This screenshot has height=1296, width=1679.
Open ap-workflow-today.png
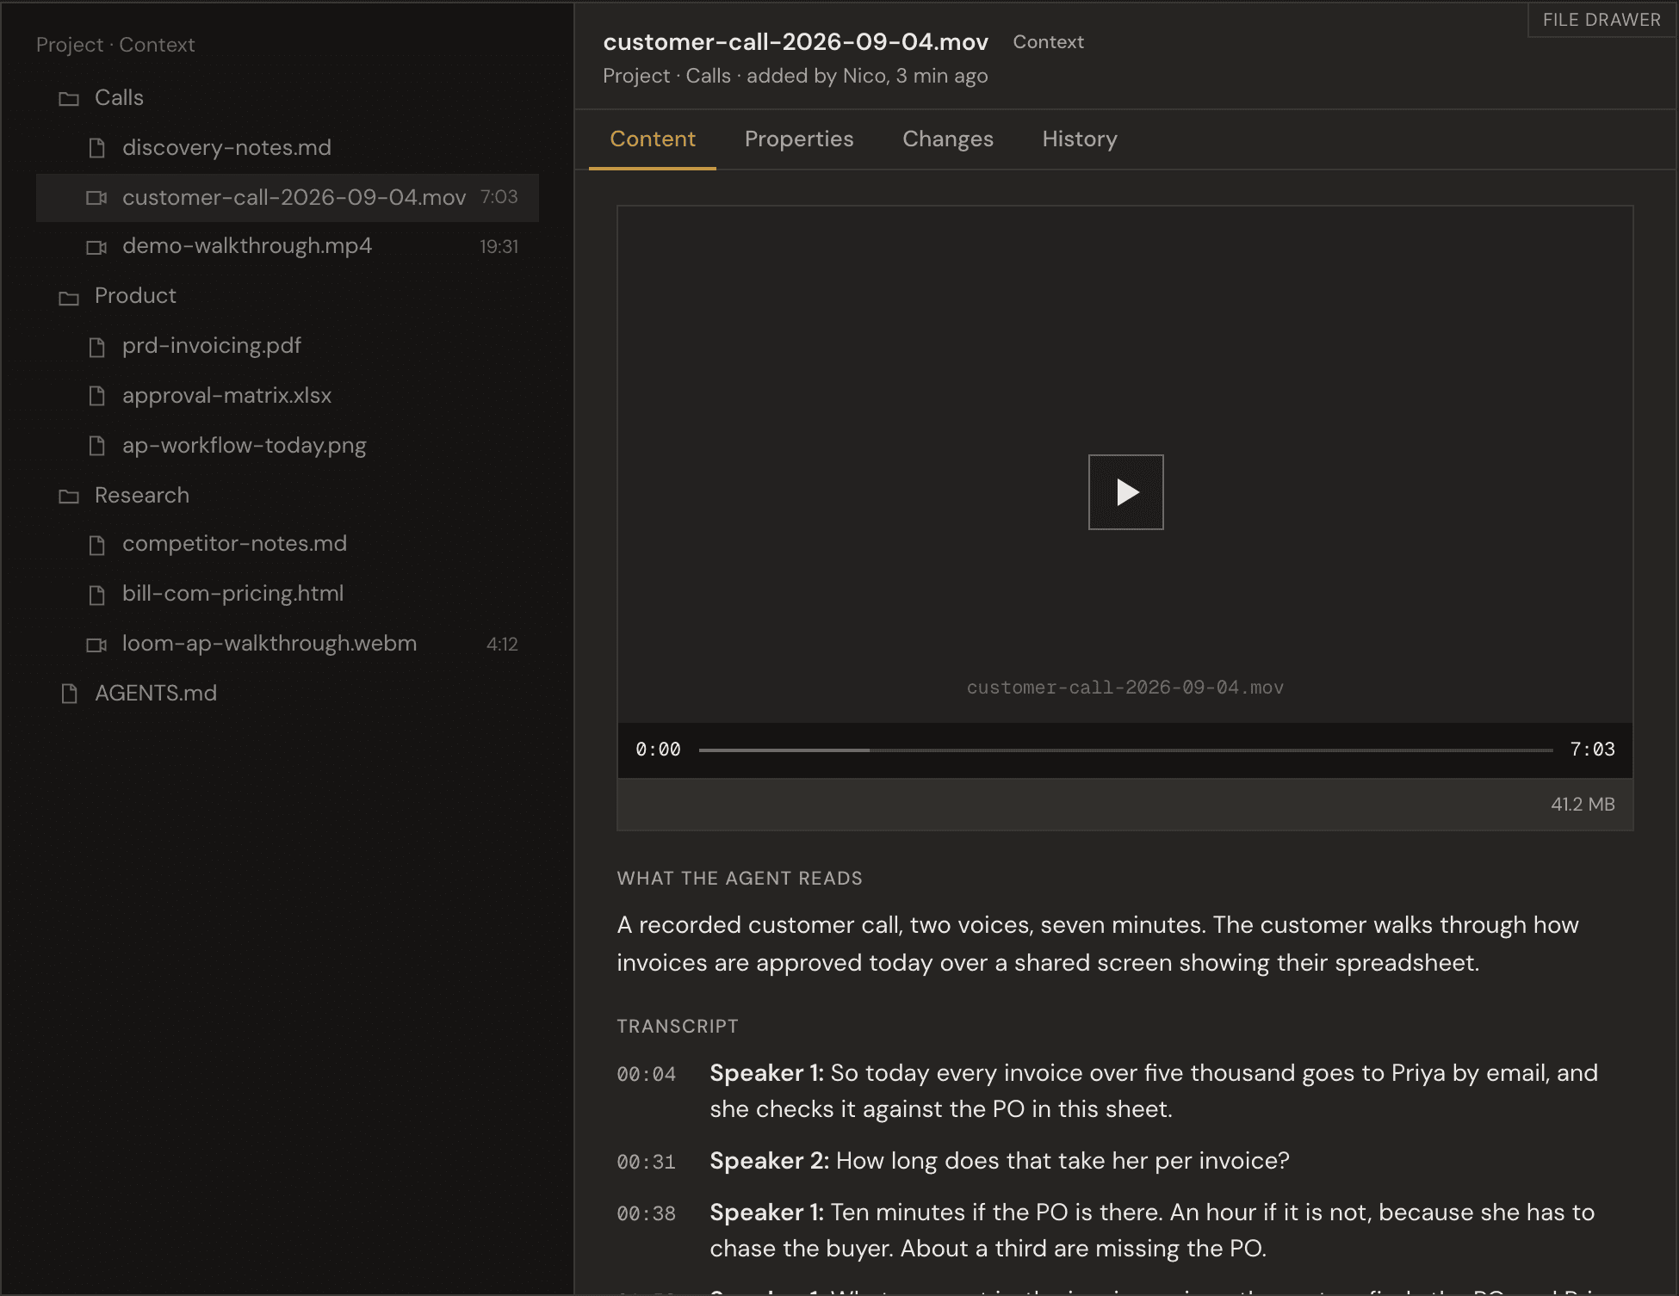click(288, 446)
